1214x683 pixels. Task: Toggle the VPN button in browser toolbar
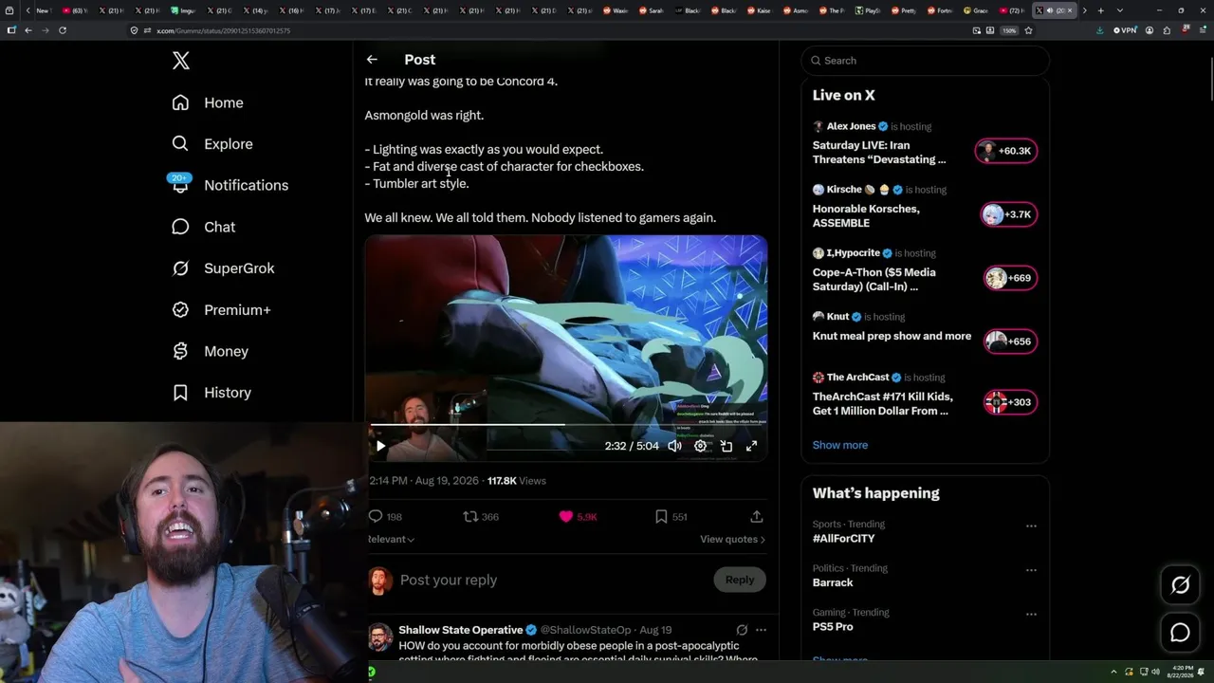pos(1125,30)
